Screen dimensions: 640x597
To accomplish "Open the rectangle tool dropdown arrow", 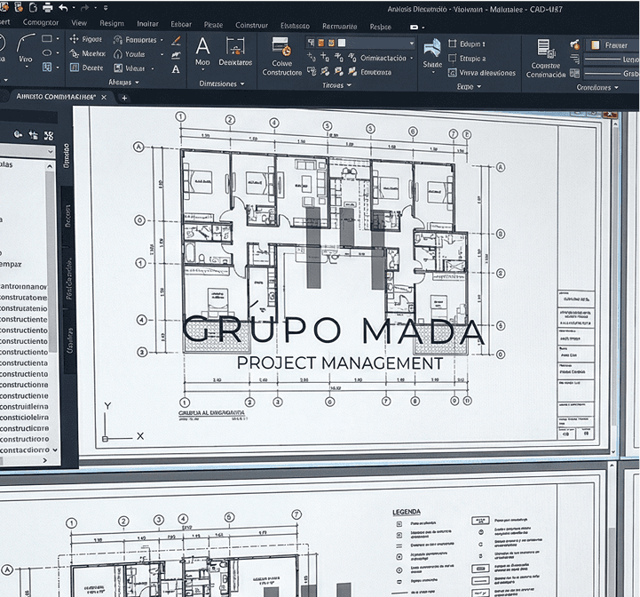I will [58, 38].
